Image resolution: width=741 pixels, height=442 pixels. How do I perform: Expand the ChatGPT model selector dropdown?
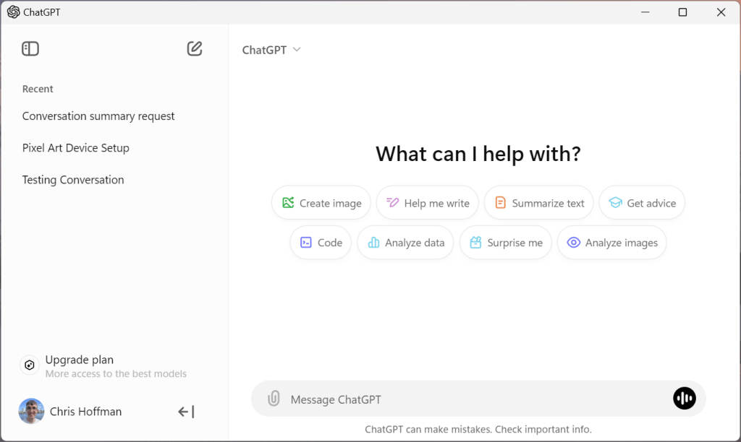tap(271, 50)
